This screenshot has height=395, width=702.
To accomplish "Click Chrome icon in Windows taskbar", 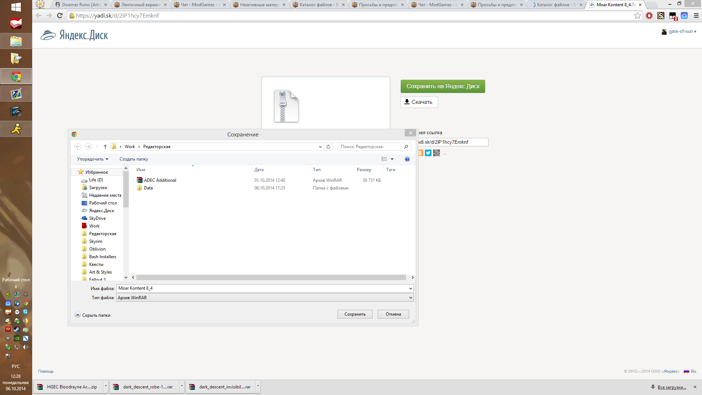I will pos(16,76).
